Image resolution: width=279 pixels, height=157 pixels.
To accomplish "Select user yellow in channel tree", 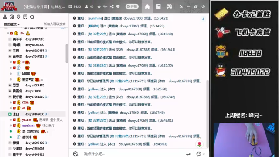I will 27,120.
